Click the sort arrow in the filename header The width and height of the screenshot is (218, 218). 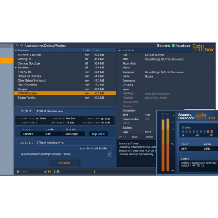click(x=16, y=50)
